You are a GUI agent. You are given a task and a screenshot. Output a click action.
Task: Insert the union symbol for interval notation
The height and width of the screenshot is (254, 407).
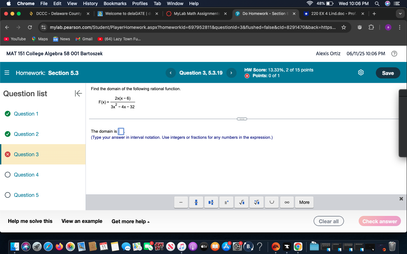click(x=272, y=202)
